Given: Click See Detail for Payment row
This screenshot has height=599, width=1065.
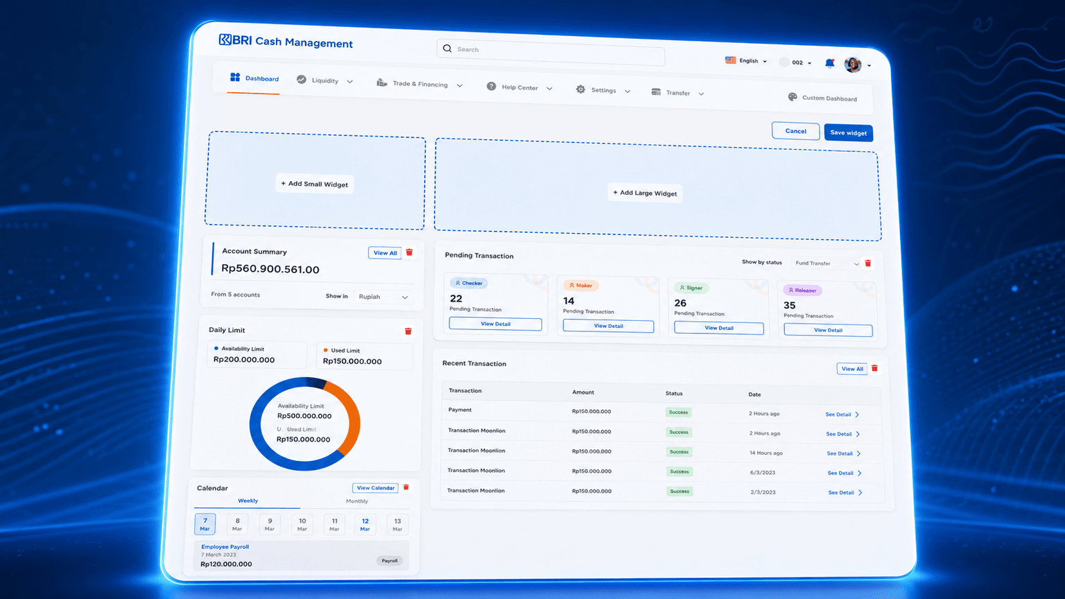Looking at the screenshot, I should (x=842, y=415).
